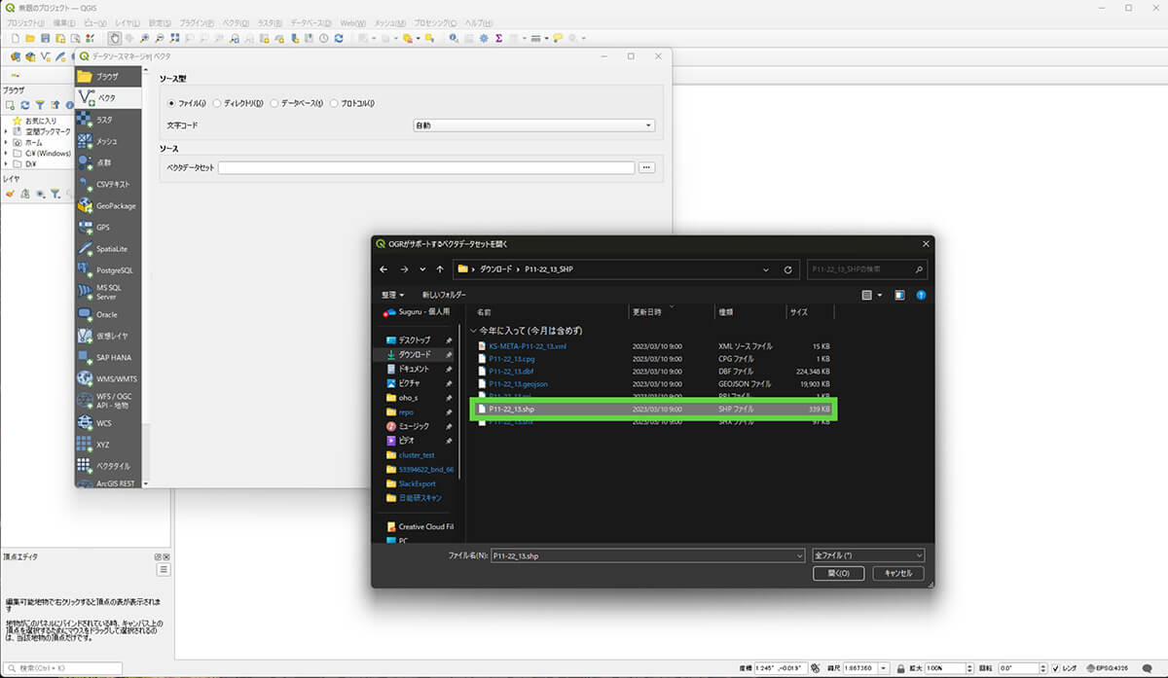Click the ダウンロード breadcrumb in address bar
This screenshot has height=678, width=1168.
pyautogui.click(x=496, y=269)
